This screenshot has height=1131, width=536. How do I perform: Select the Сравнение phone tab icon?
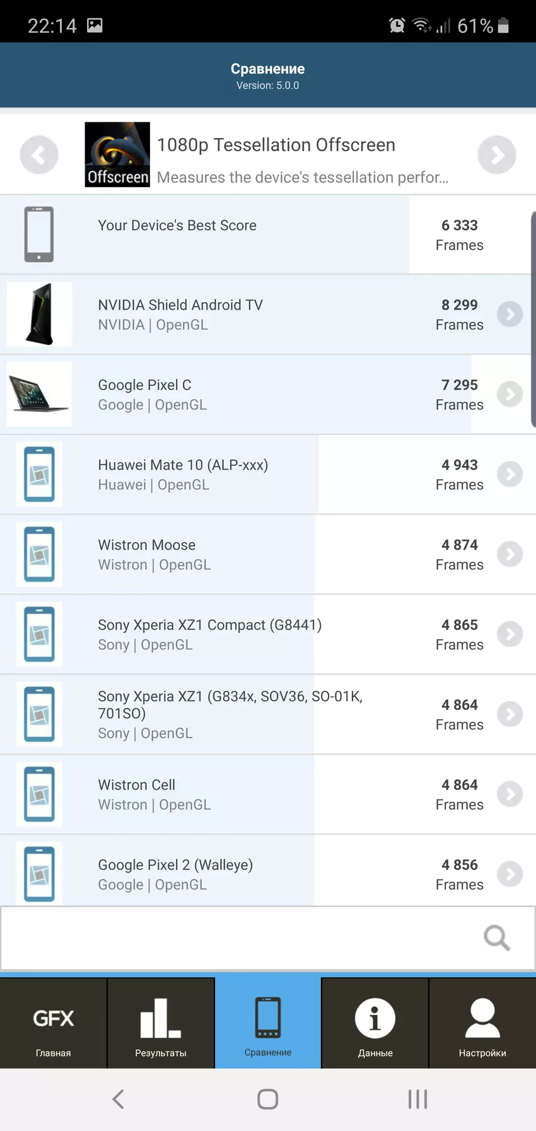coord(268,1018)
